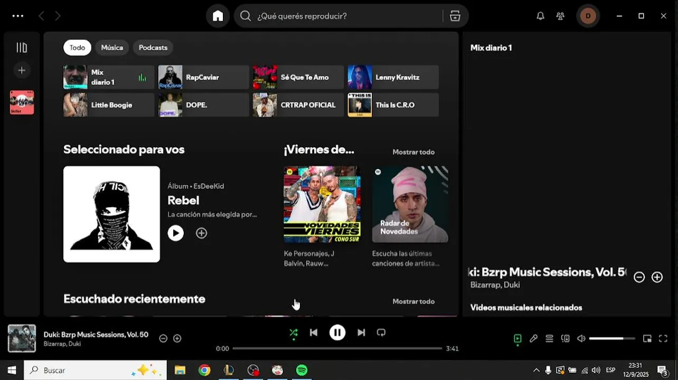Open the mini player
The image size is (678, 380).
[x=647, y=338]
